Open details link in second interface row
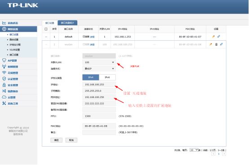Viewport: 249px width, 165px height. point(92,45)
